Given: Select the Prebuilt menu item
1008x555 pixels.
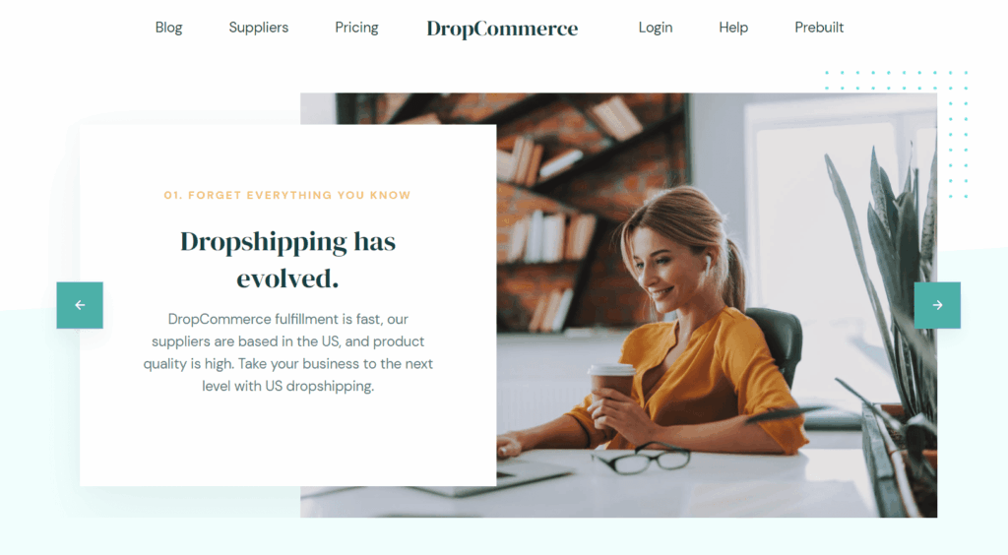Looking at the screenshot, I should (819, 28).
